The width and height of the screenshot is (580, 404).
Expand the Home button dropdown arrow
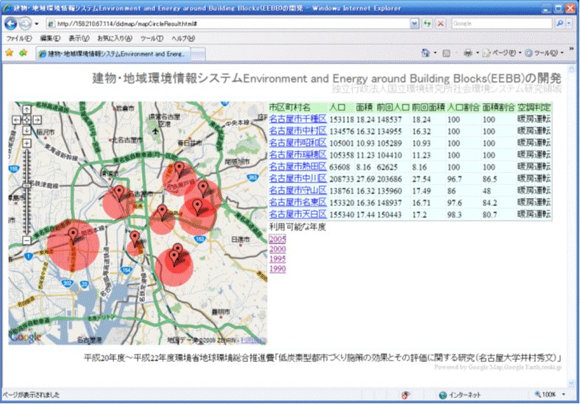435,53
